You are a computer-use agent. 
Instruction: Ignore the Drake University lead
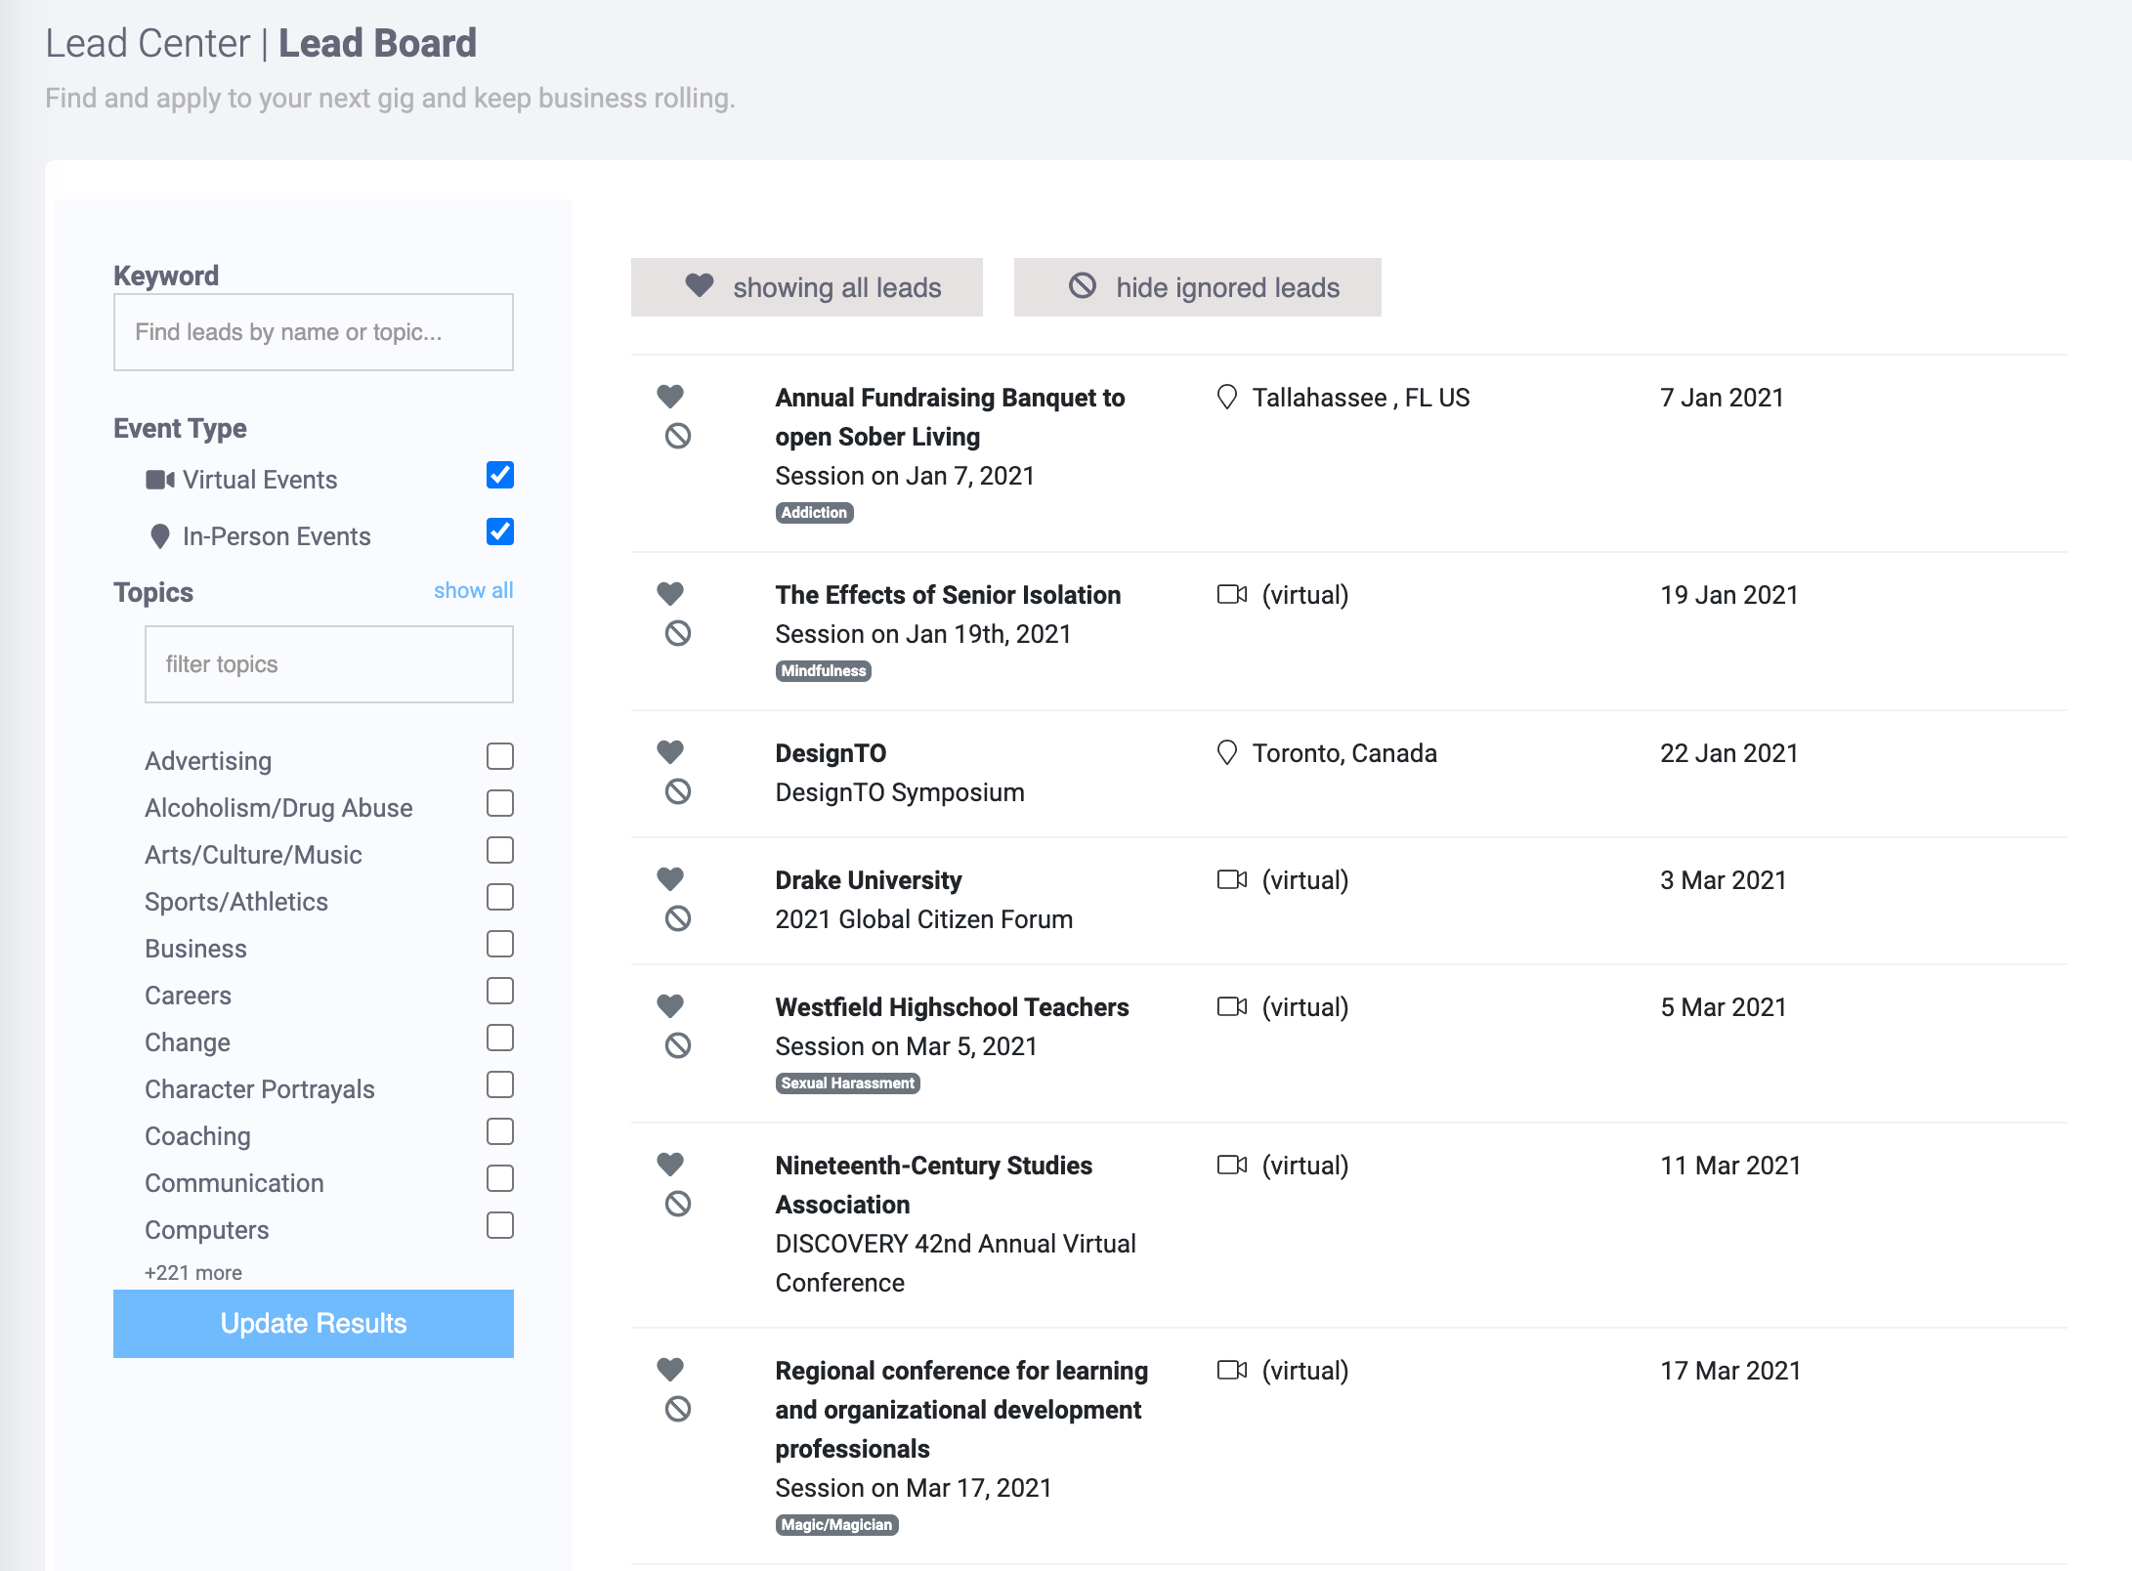(x=678, y=919)
